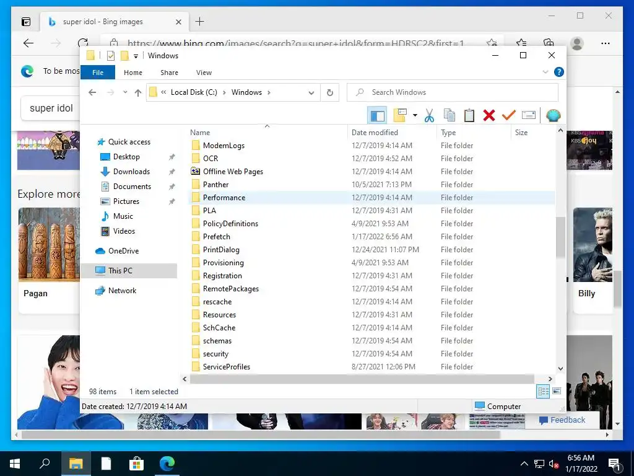
Task: Open the Share ribbon tab
Action: tap(169, 73)
